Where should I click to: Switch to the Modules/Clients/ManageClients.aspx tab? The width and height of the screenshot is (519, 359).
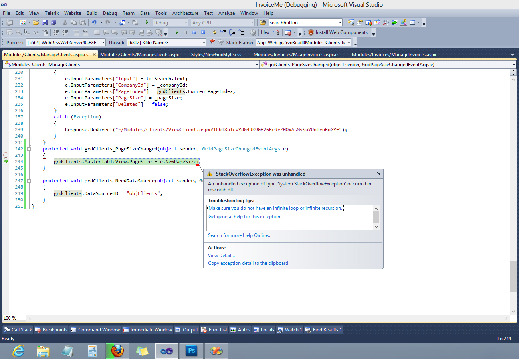click(139, 55)
